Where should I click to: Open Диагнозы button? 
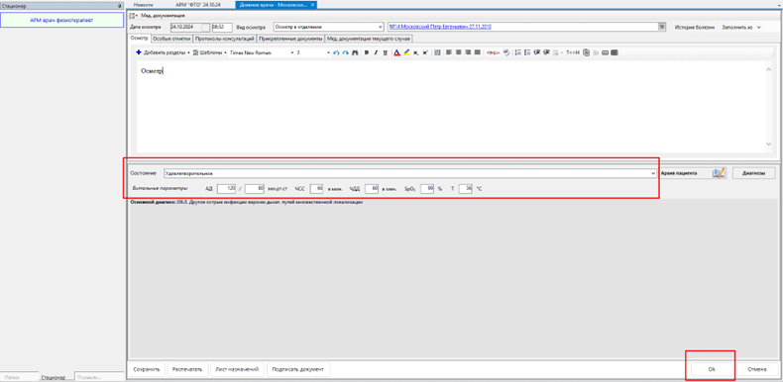[753, 173]
